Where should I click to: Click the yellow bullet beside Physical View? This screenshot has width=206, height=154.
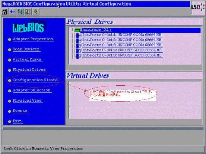9,101
